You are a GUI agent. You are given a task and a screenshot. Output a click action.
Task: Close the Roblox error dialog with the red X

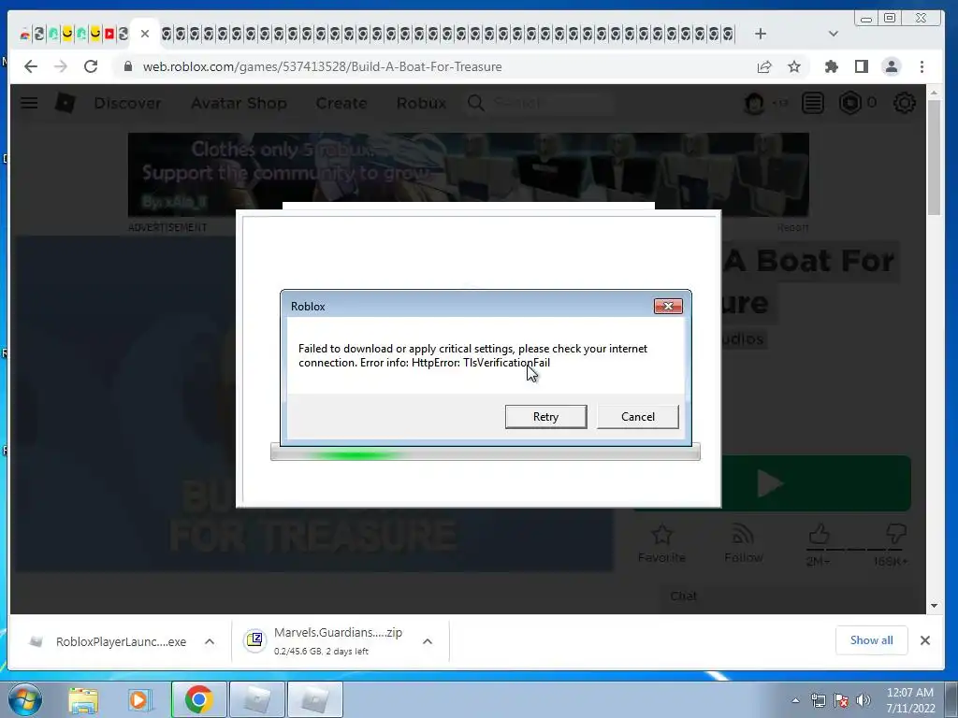[x=668, y=306]
